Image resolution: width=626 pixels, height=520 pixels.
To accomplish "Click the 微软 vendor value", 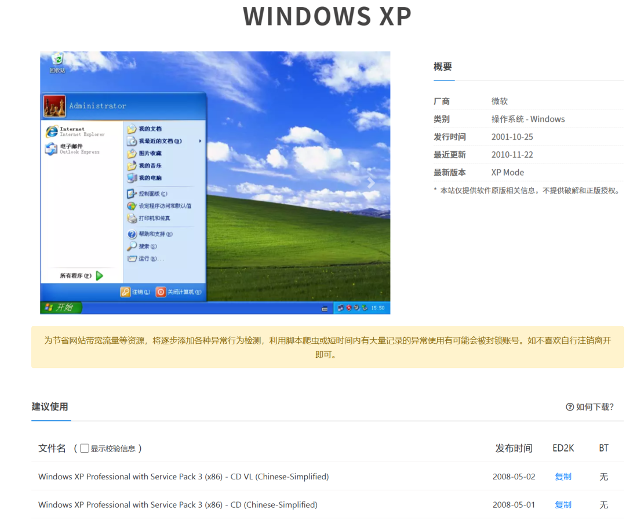I will pyautogui.click(x=500, y=101).
